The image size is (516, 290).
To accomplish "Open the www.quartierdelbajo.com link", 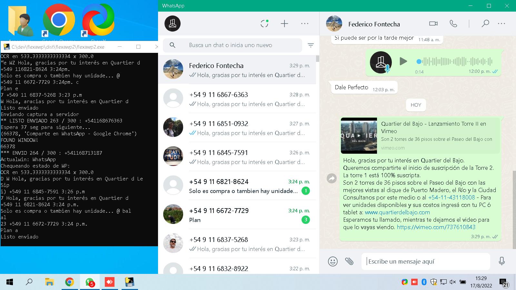I will click(x=397, y=212).
